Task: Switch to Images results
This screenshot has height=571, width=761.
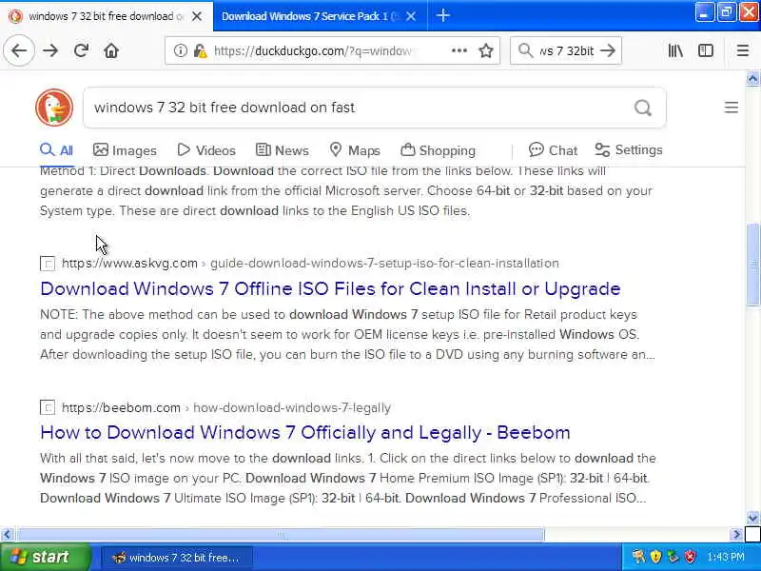Action: pyautogui.click(x=125, y=150)
